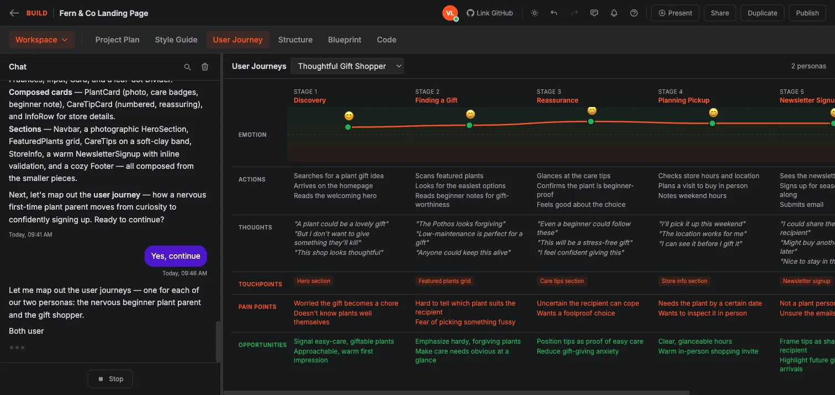Click the Planning Pickup stage title
Viewport: 835px width, 395px height.
coord(684,100)
